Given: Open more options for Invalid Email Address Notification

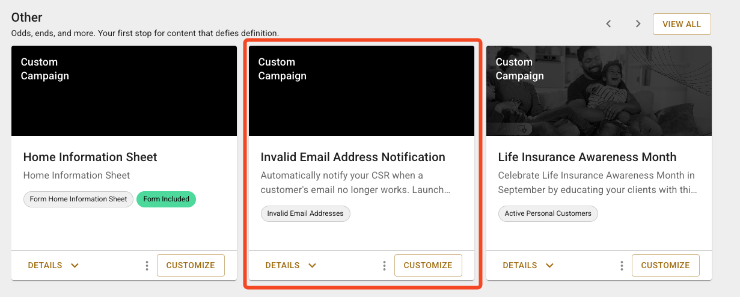Looking at the screenshot, I should pyautogui.click(x=384, y=265).
